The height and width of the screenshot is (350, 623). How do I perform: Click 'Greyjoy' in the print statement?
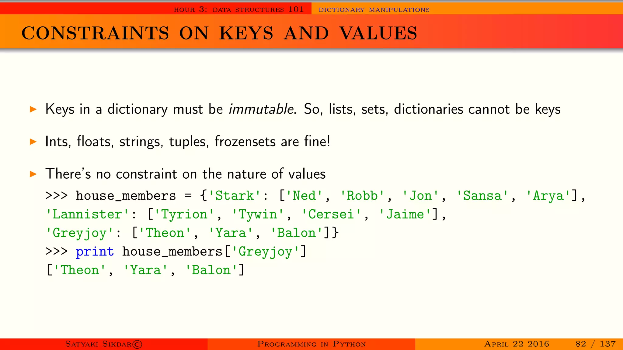(266, 252)
